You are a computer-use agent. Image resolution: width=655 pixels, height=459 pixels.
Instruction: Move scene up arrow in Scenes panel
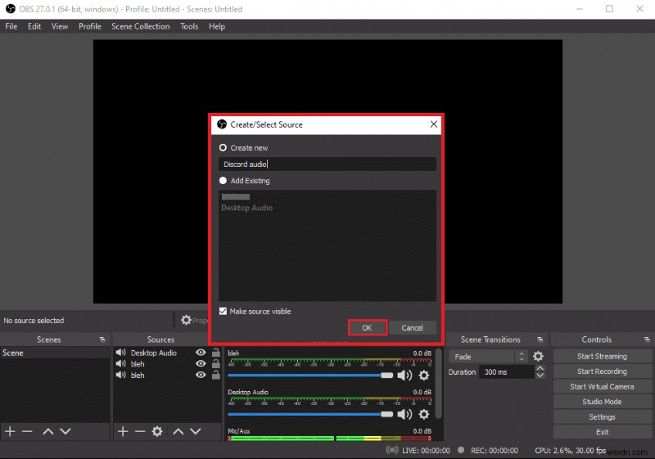click(x=48, y=431)
